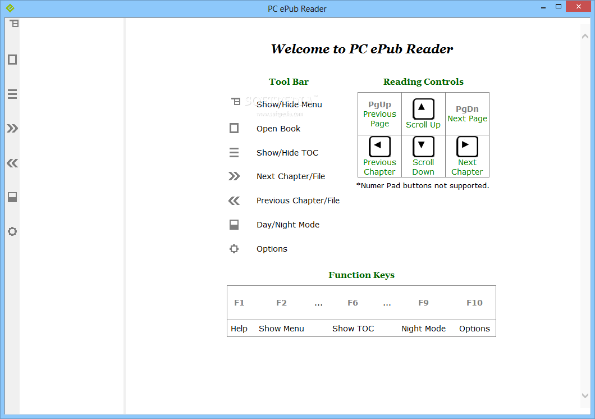Click the Day/Night Mode icon in help list
The height and width of the screenshot is (419, 595).
[x=234, y=225]
